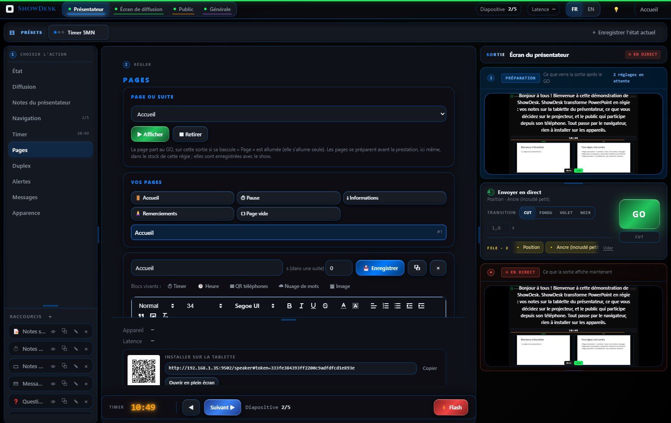This screenshot has width=671, height=423.
Task: Click the Présets panel icon
Action: click(x=12, y=32)
